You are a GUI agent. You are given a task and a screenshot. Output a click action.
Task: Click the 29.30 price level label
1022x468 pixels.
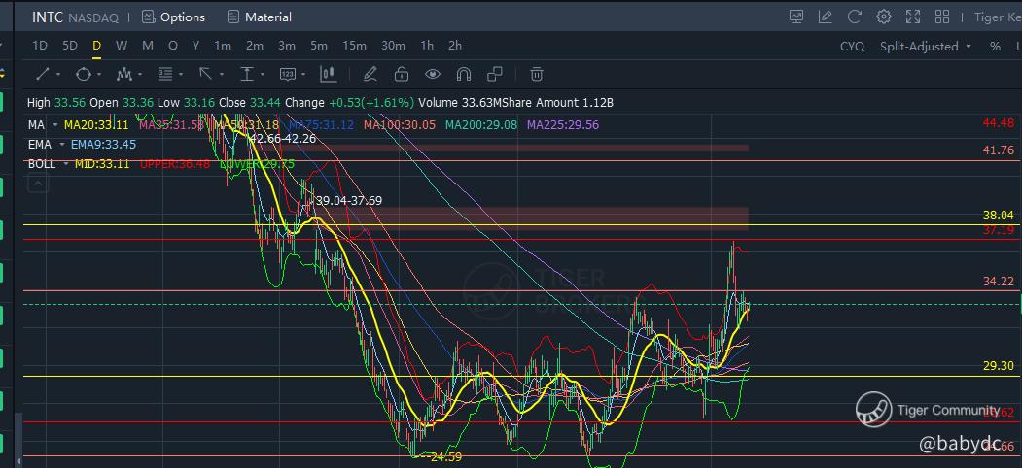[999, 366]
